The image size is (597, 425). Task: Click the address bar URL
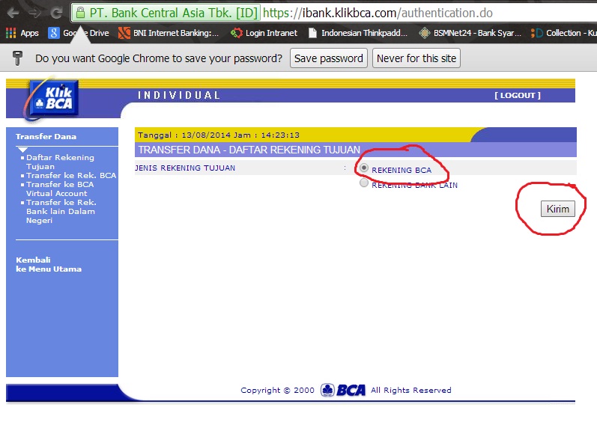(x=378, y=13)
